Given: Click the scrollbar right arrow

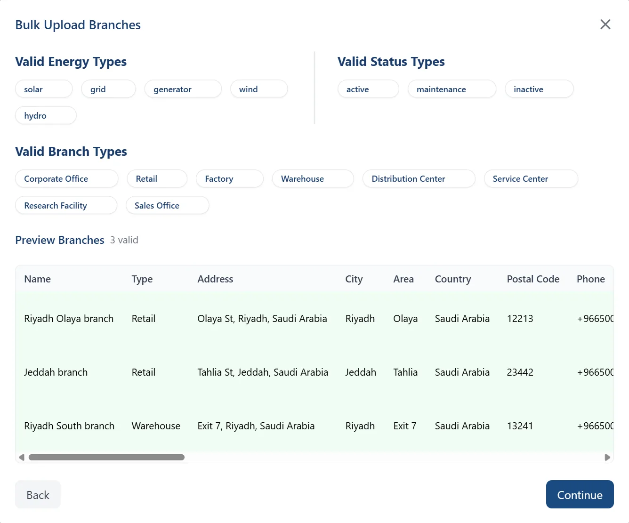Looking at the screenshot, I should coord(607,457).
